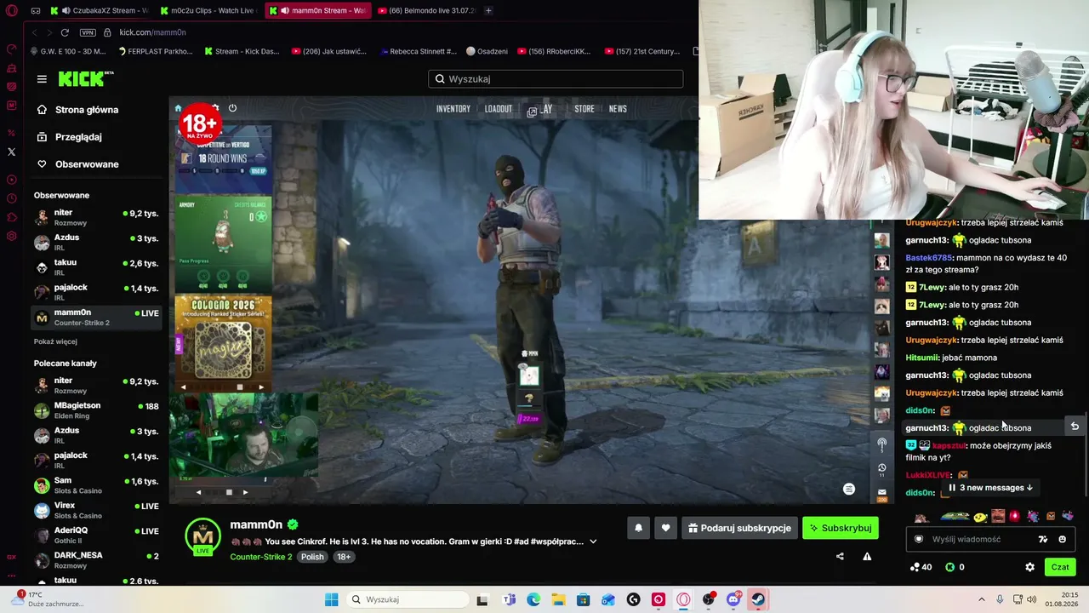Toggle the VPN badge in address bar

point(88,32)
